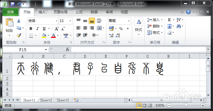Expand the Name Box dropdown arrow
Viewport: 213px width, 111px height.
46,50
